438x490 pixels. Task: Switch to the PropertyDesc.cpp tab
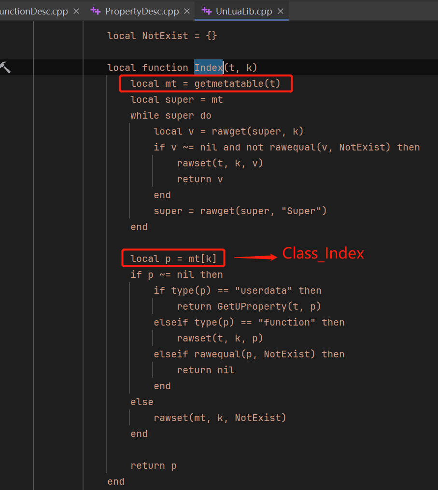coord(141,11)
